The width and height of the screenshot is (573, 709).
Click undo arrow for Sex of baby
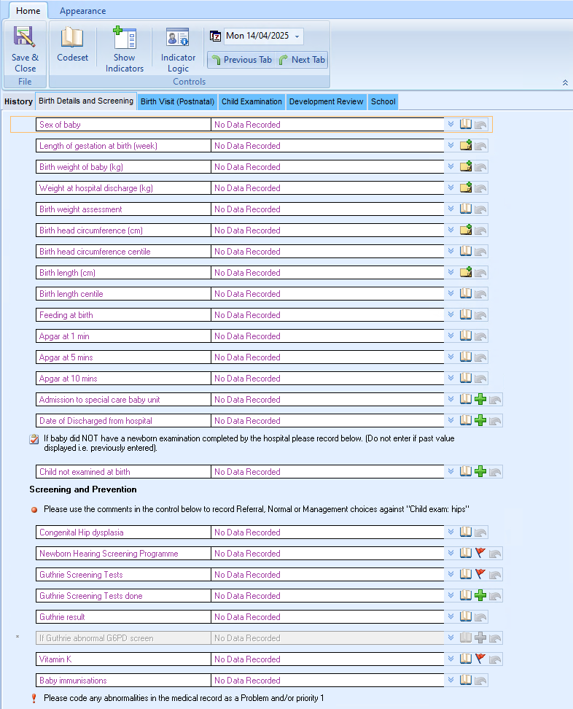coord(481,124)
